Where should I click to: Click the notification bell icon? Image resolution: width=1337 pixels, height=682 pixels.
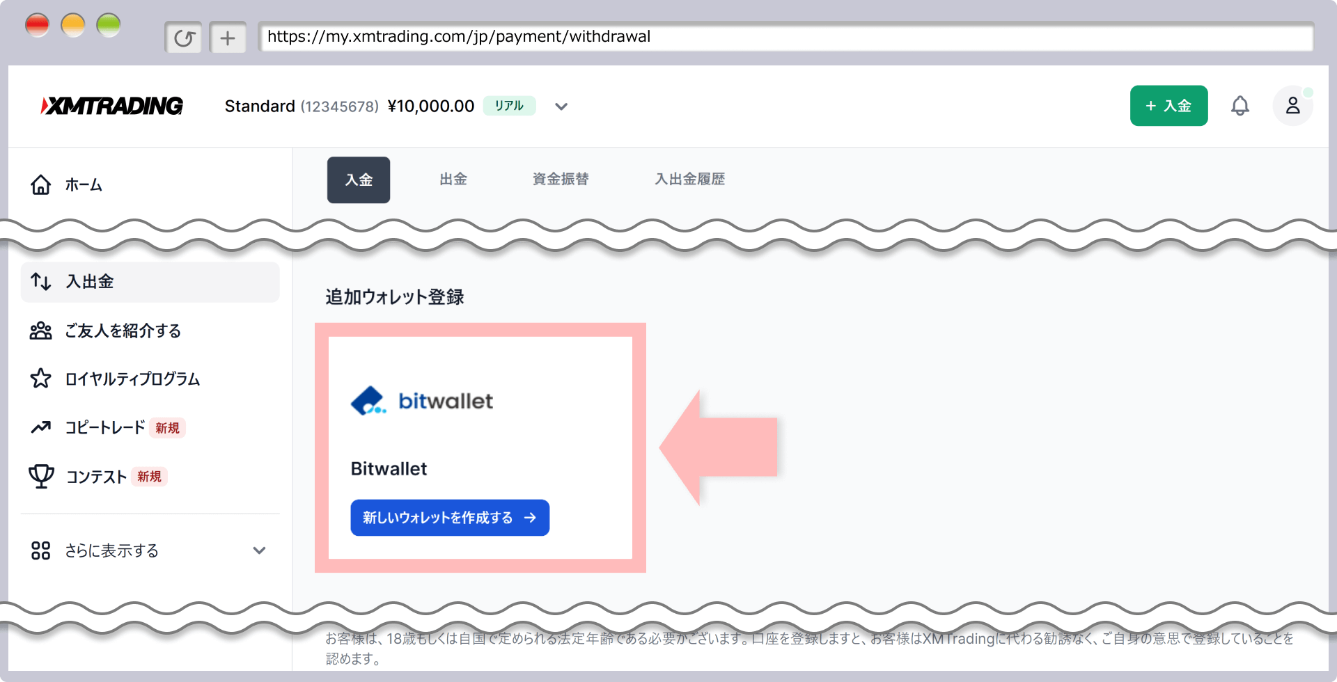pyautogui.click(x=1240, y=106)
